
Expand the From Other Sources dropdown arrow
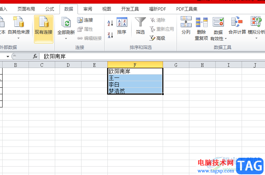pyautogui.click(x=19, y=38)
